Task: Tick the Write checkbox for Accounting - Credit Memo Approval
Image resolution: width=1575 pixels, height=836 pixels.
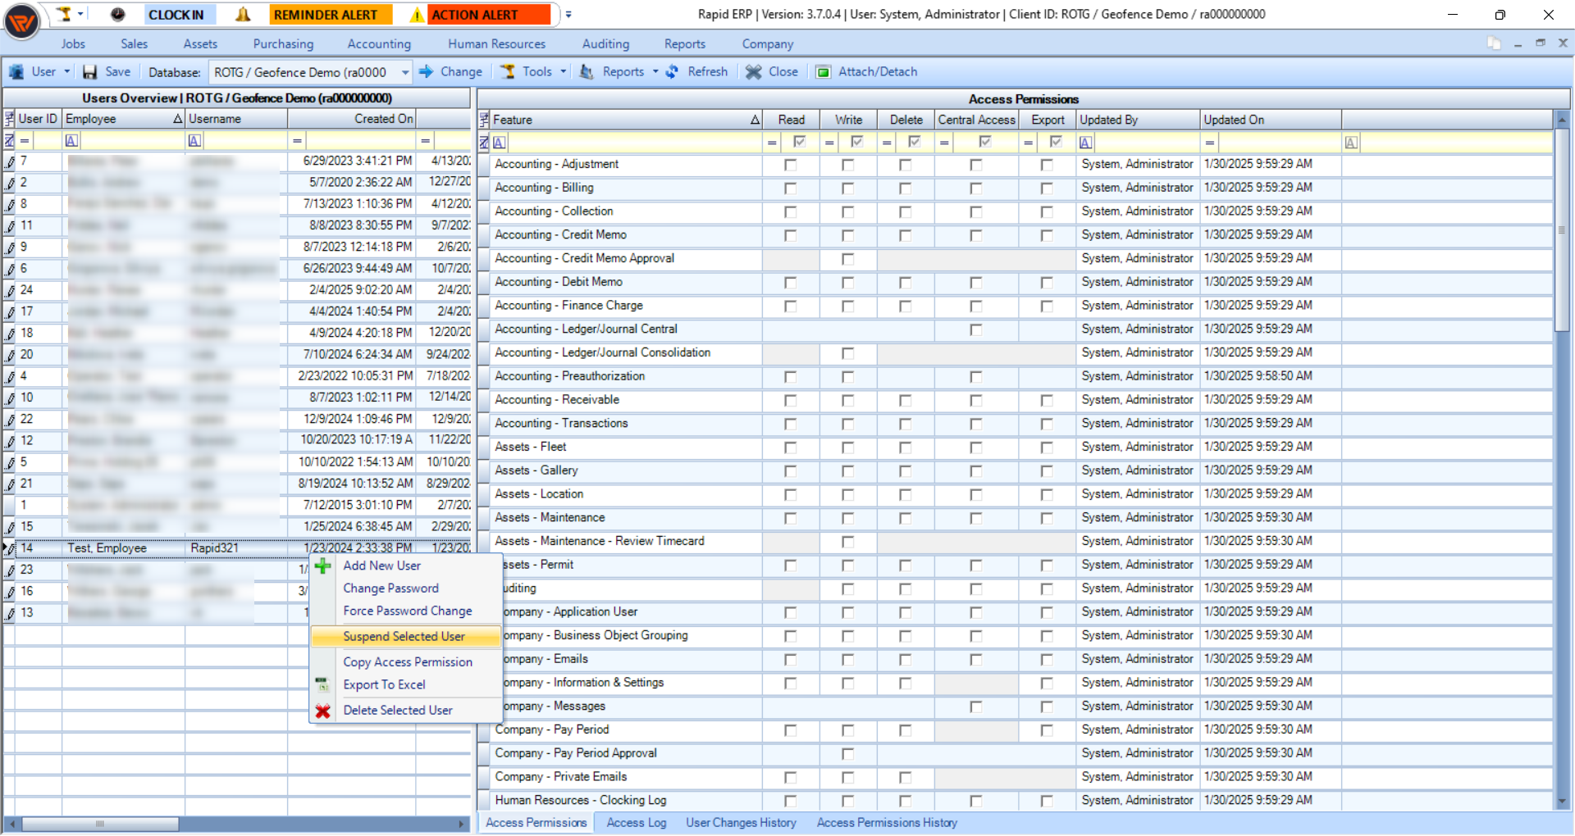Action: click(x=847, y=259)
